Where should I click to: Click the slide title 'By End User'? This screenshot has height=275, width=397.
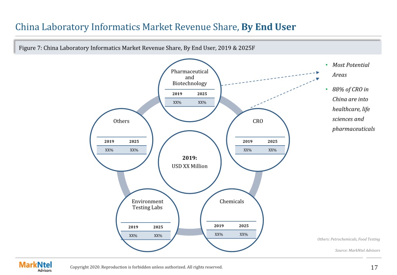[x=269, y=27]
